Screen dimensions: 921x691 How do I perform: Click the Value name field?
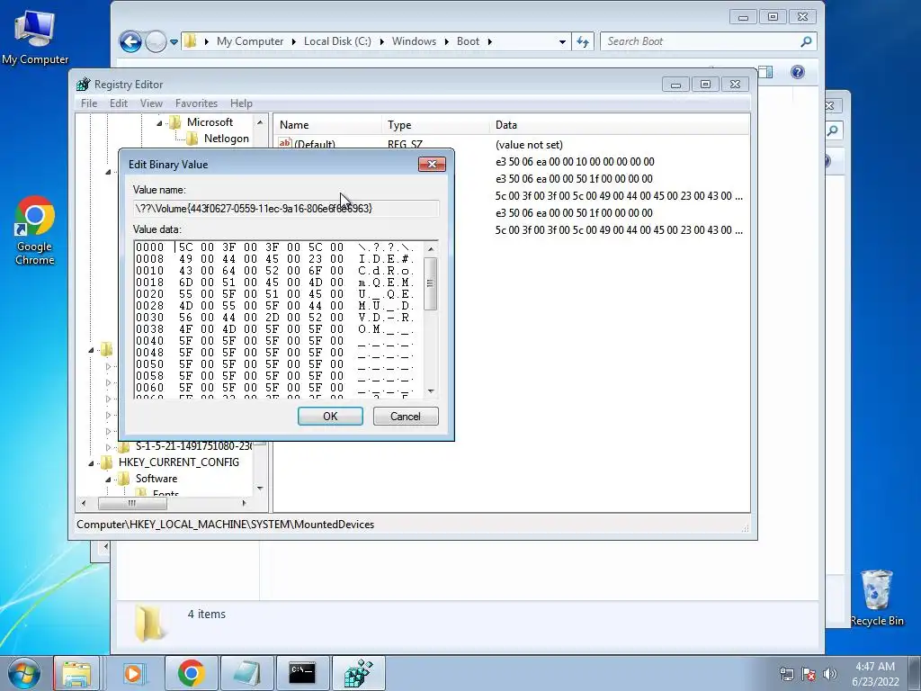click(286, 209)
